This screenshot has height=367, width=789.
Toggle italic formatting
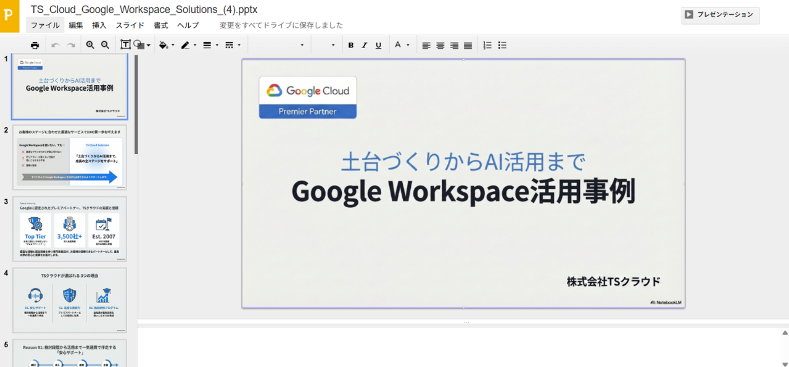[x=364, y=44]
